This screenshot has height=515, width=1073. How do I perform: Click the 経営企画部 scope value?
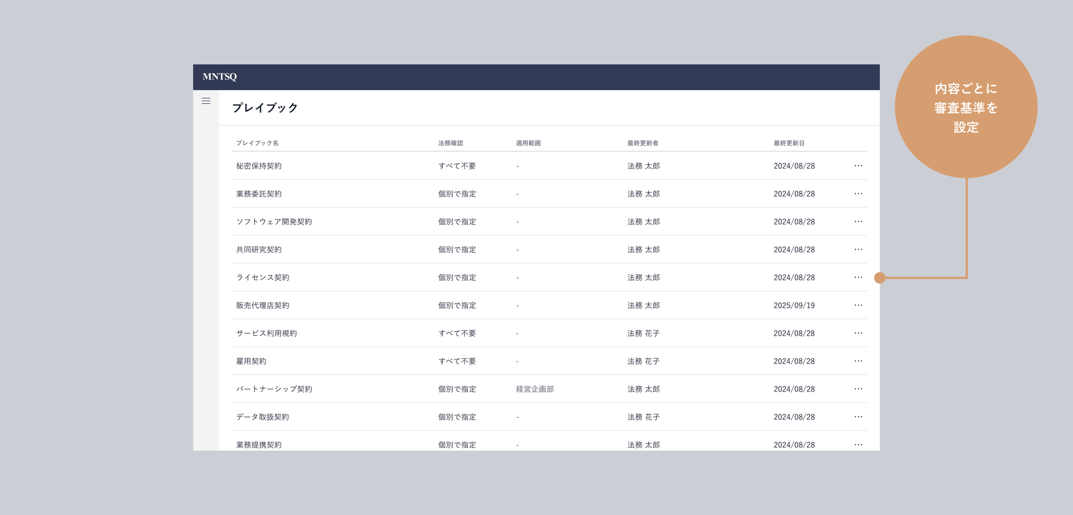tap(535, 389)
